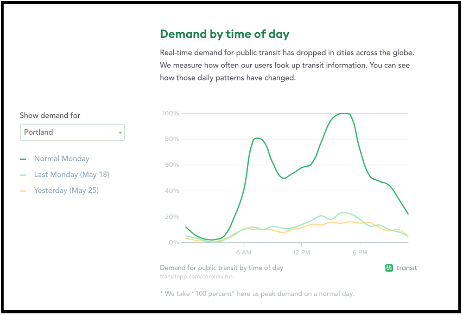
Task: Click the afternoon peak of Normal Monday line
Action: point(342,114)
